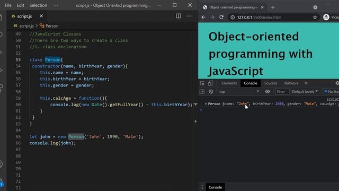339x191 pixels.
Task: Click the constructor keyword on line 54
Action: point(46,66)
